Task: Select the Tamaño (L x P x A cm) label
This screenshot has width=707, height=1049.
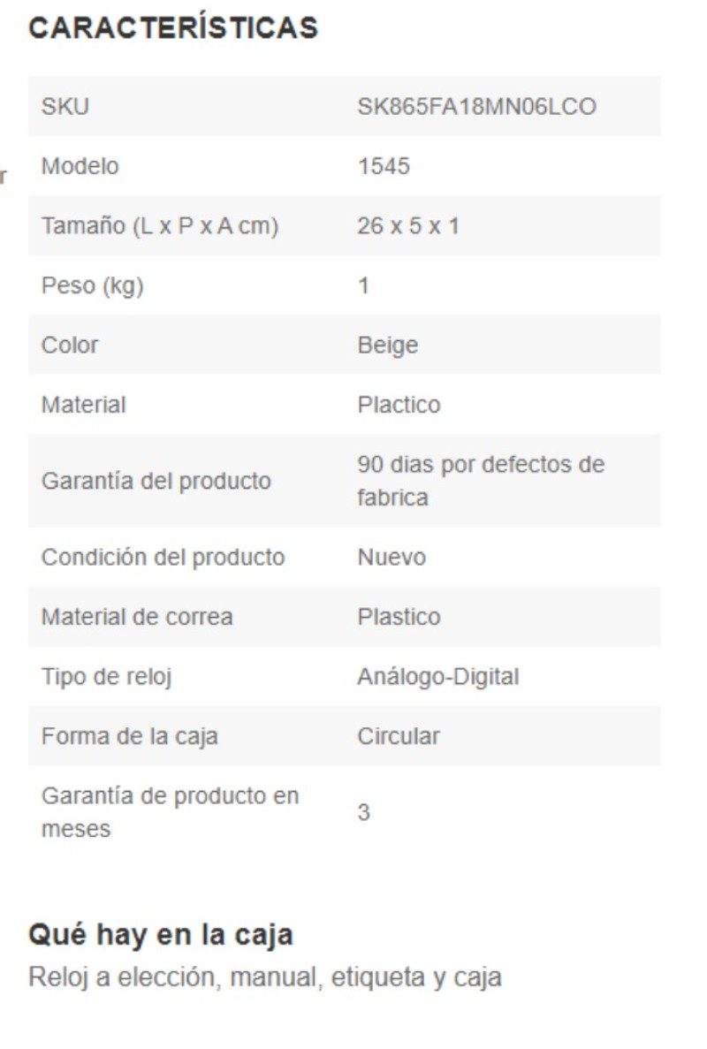Action: [160, 226]
